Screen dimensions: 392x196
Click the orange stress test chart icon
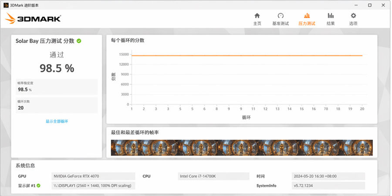(x=307, y=16)
